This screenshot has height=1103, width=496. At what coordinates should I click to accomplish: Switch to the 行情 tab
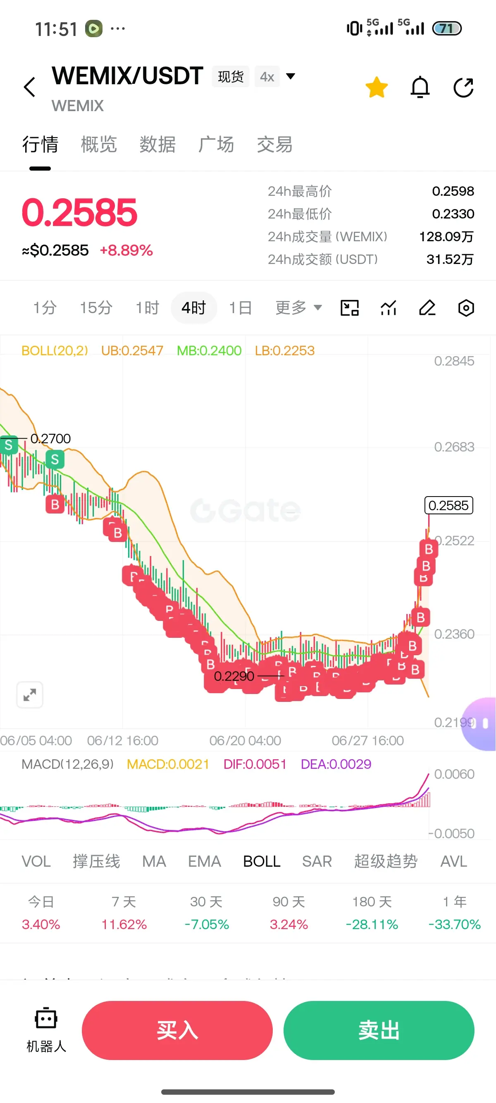pos(40,144)
